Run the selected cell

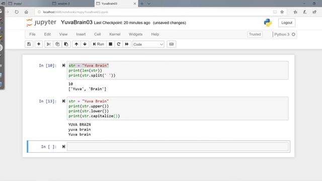pyautogui.click(x=99, y=44)
